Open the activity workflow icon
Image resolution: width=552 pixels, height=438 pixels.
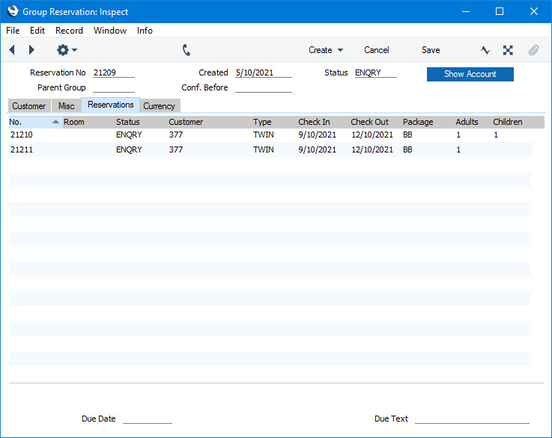(485, 50)
